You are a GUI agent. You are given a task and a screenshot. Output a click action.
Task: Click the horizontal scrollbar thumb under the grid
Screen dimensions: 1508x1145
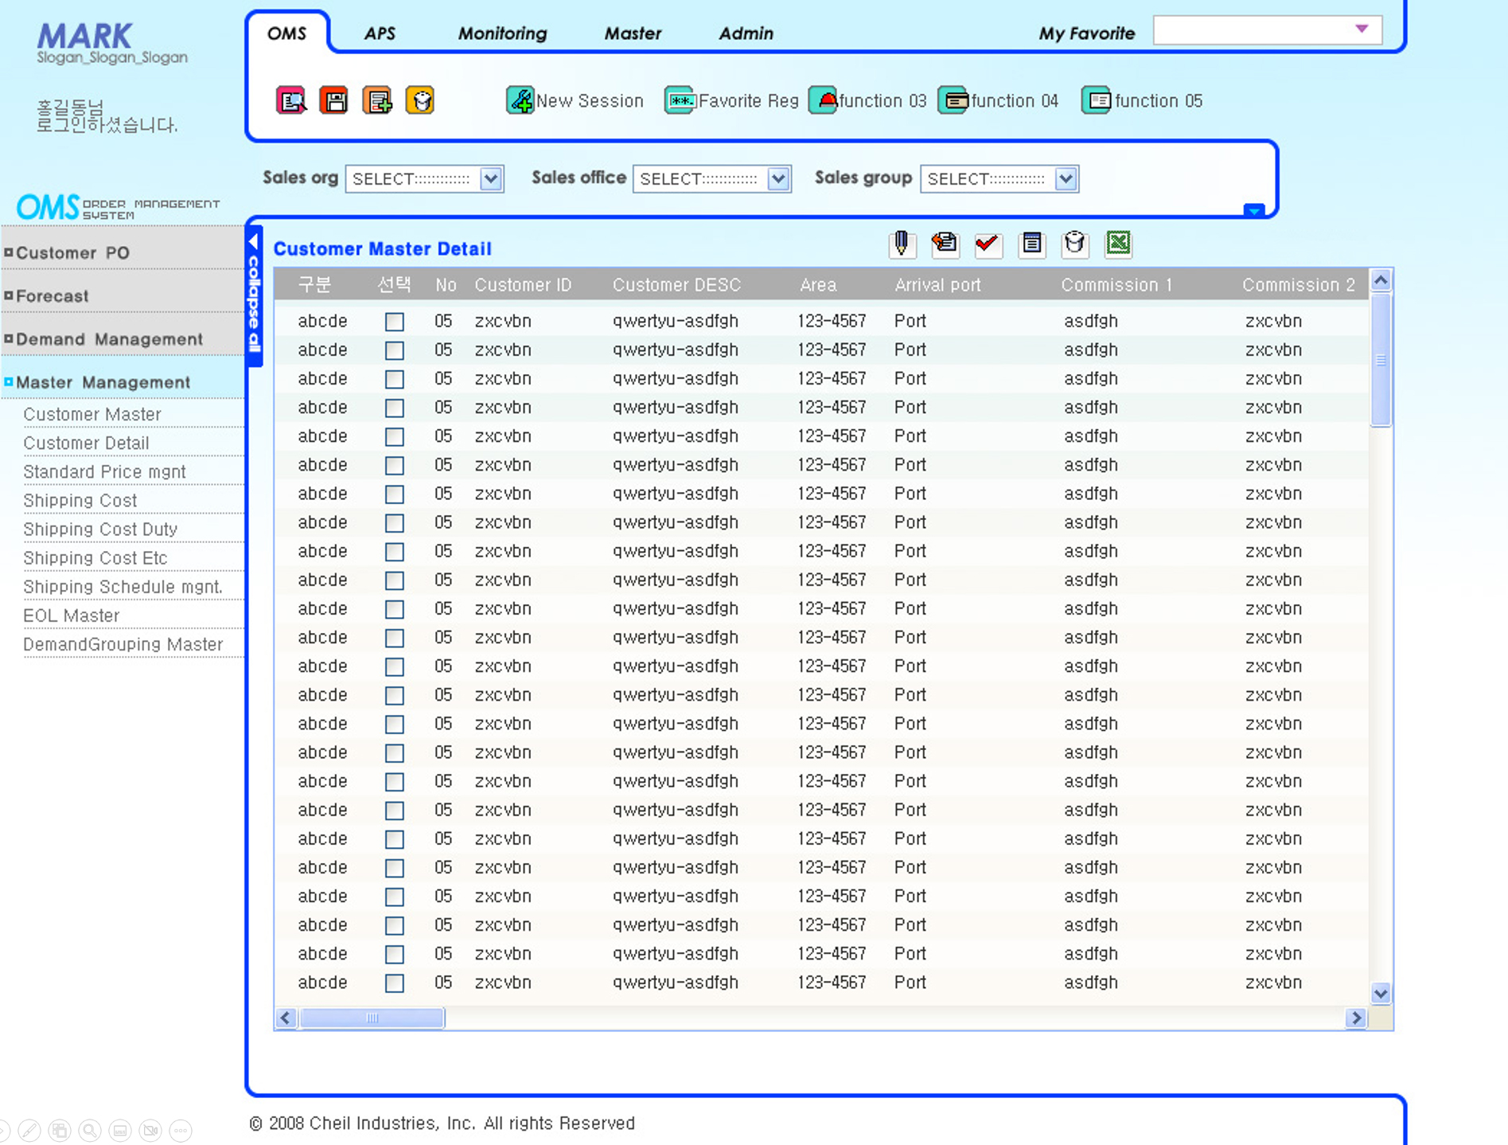372,1018
